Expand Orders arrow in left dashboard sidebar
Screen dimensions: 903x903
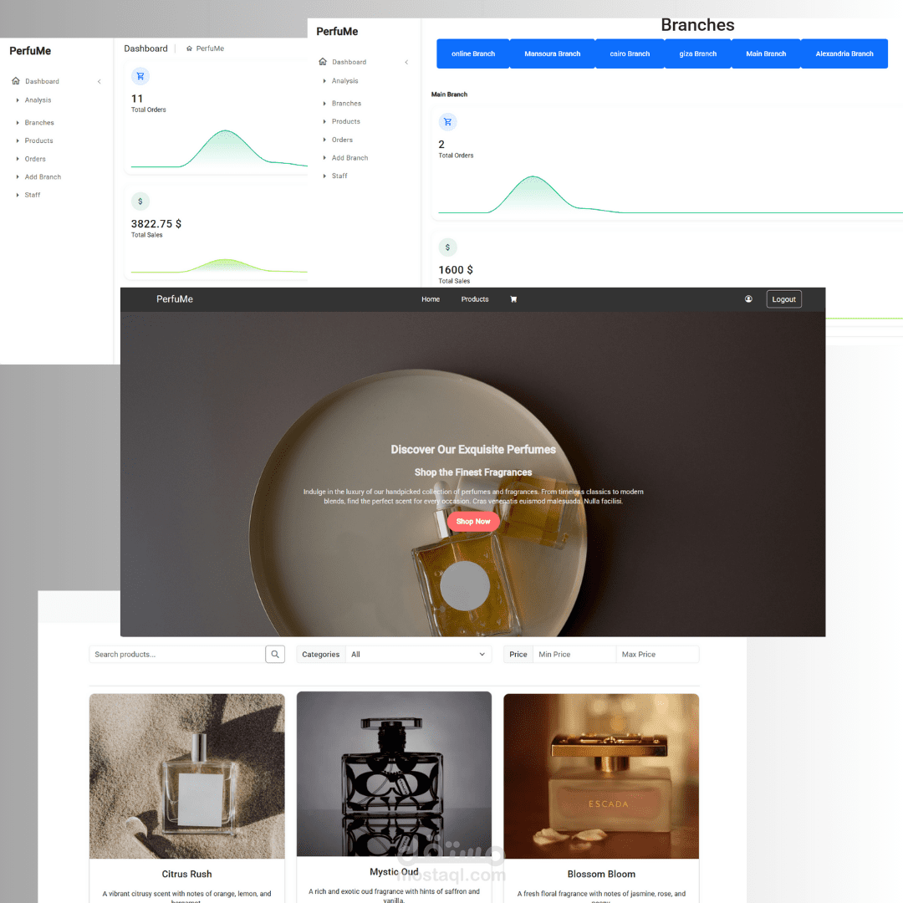18,159
